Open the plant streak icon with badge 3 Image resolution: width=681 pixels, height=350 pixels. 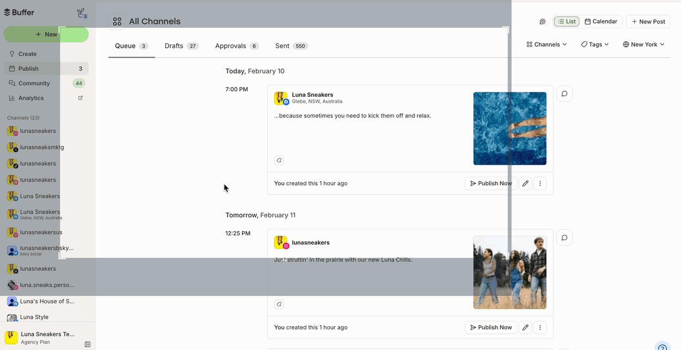81,13
